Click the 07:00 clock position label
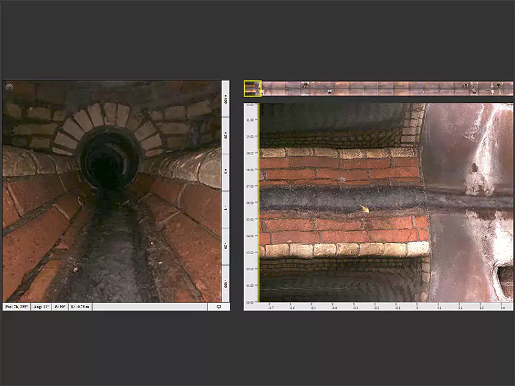Image resolution: width=515 pixels, height=386 pixels. (x=250, y=186)
